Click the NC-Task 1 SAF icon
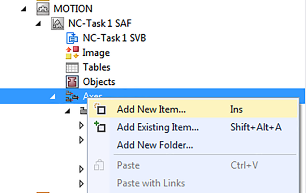This screenshot has width=306, height=193. (57, 23)
